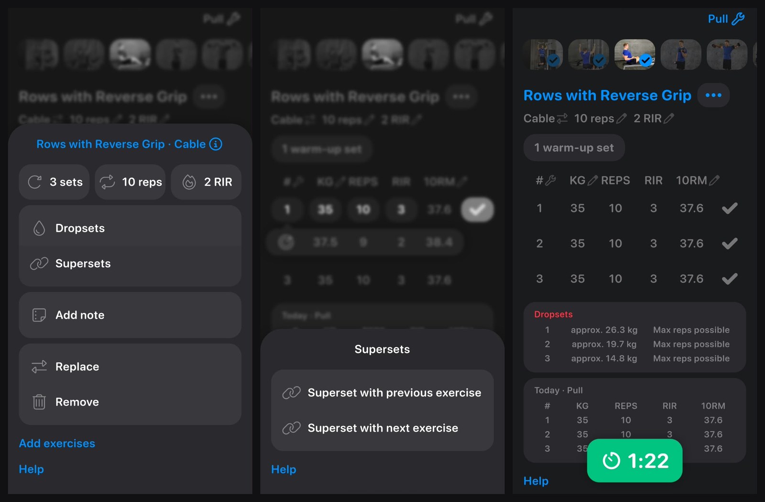The width and height of the screenshot is (765, 502).
Task: Click the pencil icon beside 10RM header
Action: tap(714, 180)
